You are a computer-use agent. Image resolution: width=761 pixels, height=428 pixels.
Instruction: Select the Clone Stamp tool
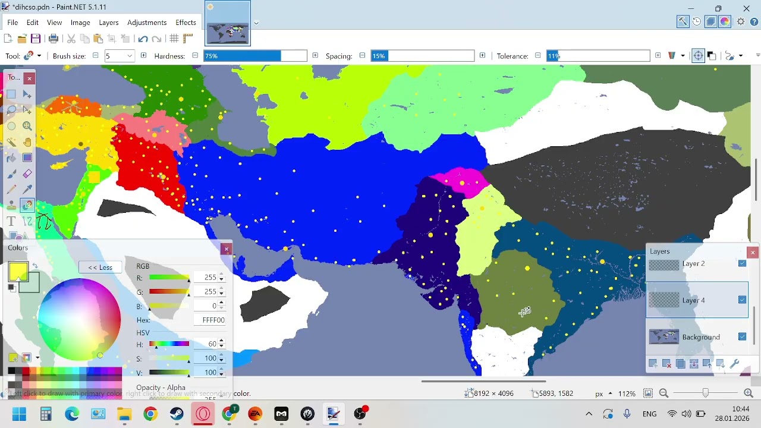pyautogui.click(x=11, y=206)
